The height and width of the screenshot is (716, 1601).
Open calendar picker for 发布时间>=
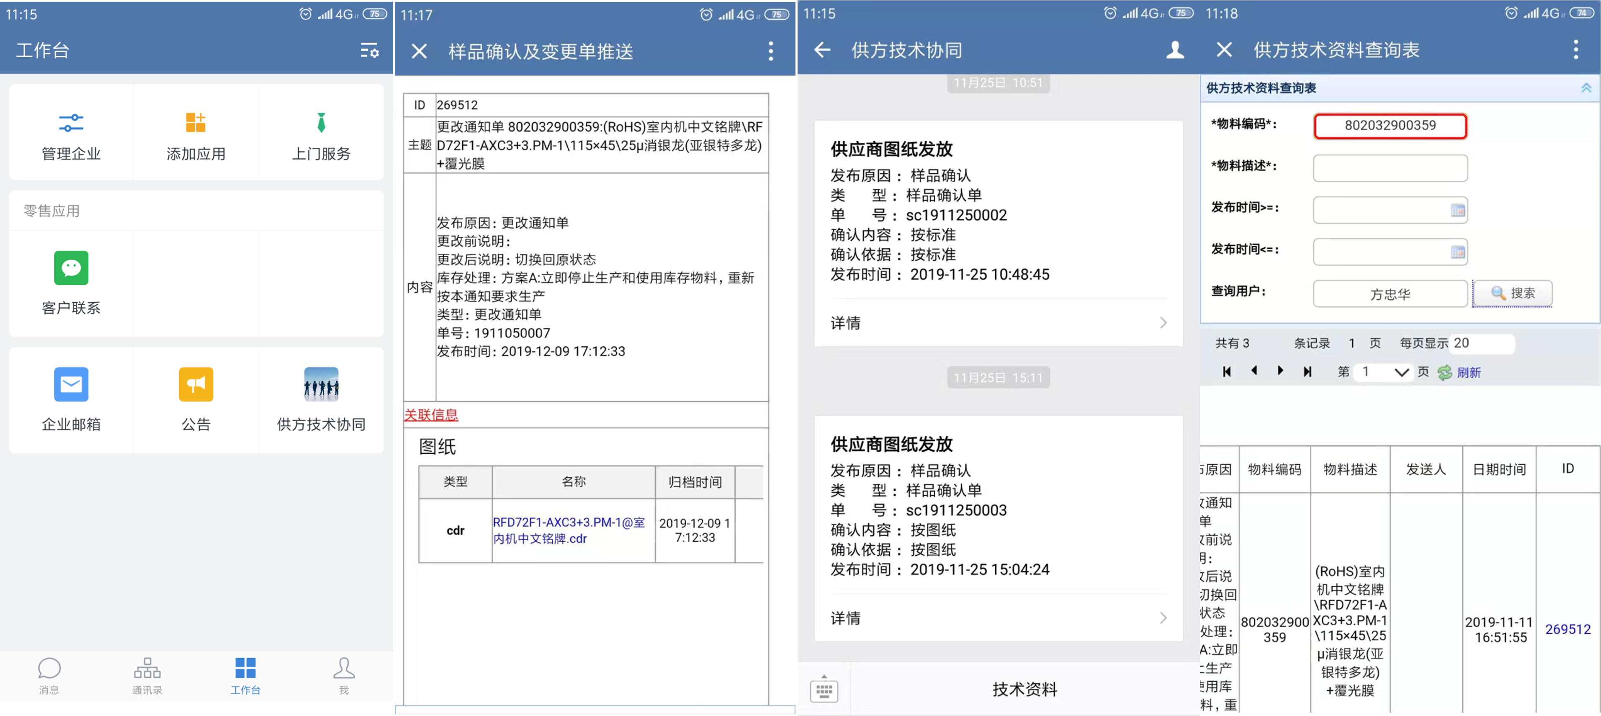click(x=1457, y=210)
